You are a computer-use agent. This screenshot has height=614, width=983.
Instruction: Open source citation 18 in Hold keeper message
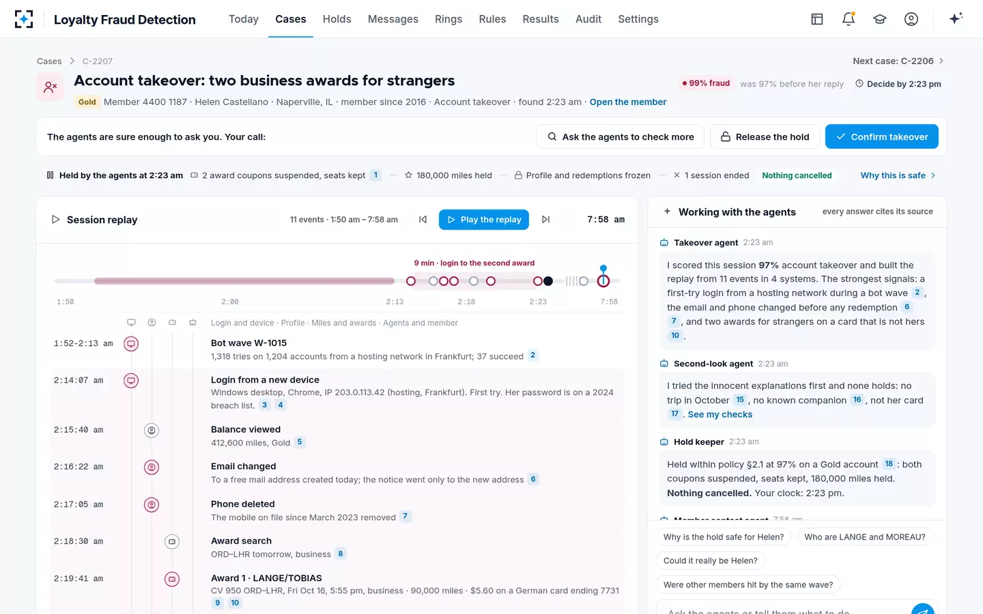point(889,464)
